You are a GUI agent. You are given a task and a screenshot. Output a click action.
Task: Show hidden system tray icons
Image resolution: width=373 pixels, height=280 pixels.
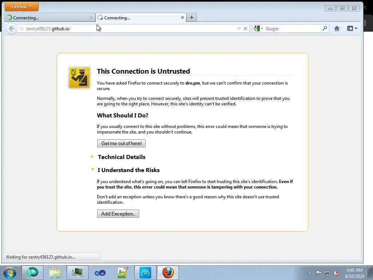point(310,273)
